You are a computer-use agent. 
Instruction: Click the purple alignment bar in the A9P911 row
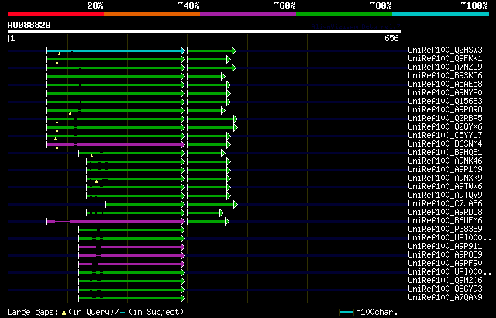130,247
